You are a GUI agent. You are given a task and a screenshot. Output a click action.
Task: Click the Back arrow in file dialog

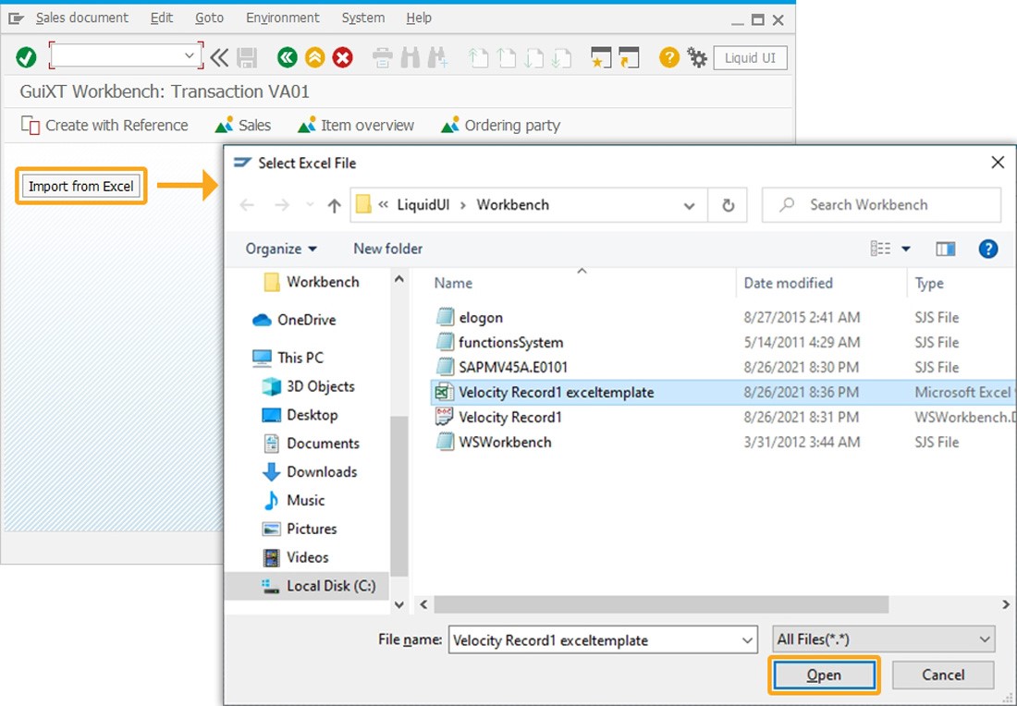click(x=247, y=205)
